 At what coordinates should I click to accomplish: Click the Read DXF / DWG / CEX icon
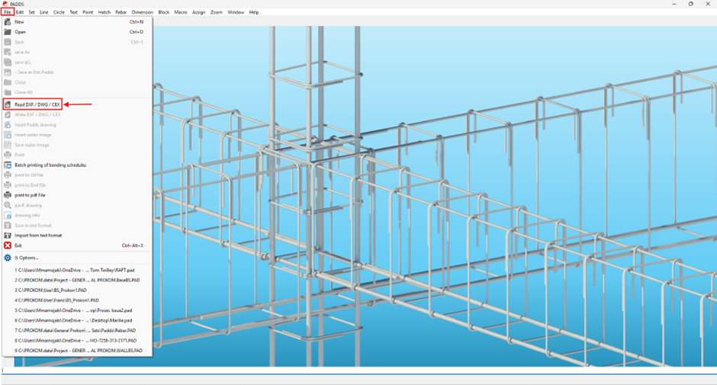click(8, 104)
